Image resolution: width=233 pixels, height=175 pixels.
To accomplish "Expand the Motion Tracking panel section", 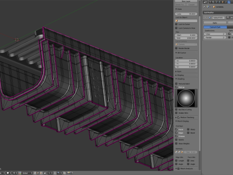I will [176, 117].
